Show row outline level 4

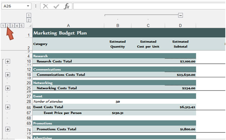coord(17,26)
